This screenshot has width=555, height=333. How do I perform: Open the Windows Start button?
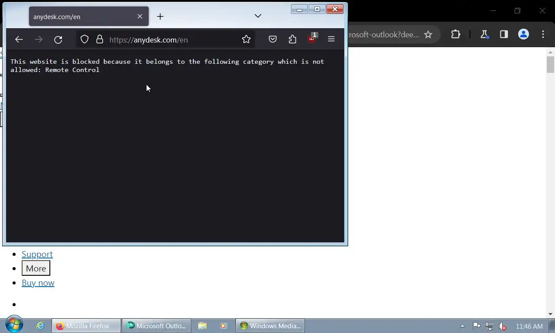(x=14, y=325)
